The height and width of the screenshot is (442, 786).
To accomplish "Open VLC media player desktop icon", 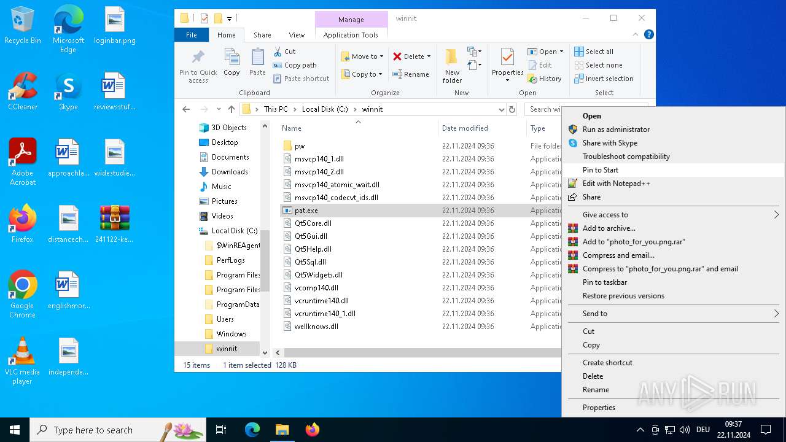I will [23, 361].
